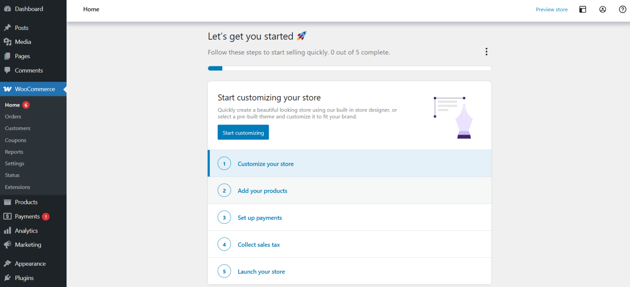Click the Marketing megaphone icon
Viewport: 630px width, 287px height.
click(x=7, y=245)
